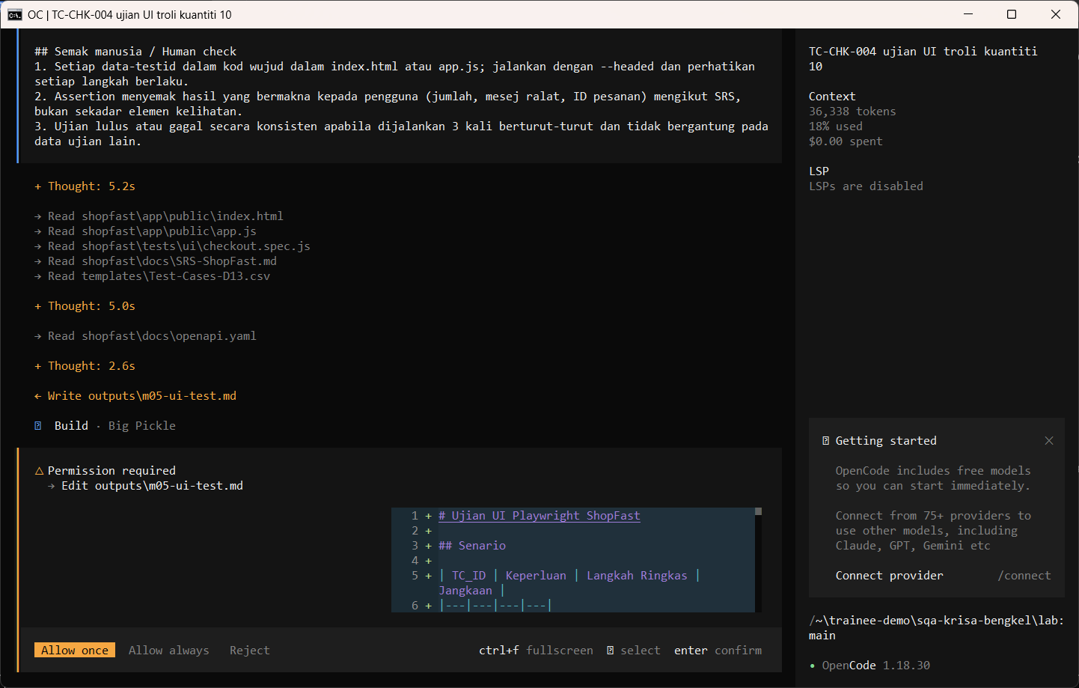
Task: Click the /connect command
Action: (x=1024, y=576)
